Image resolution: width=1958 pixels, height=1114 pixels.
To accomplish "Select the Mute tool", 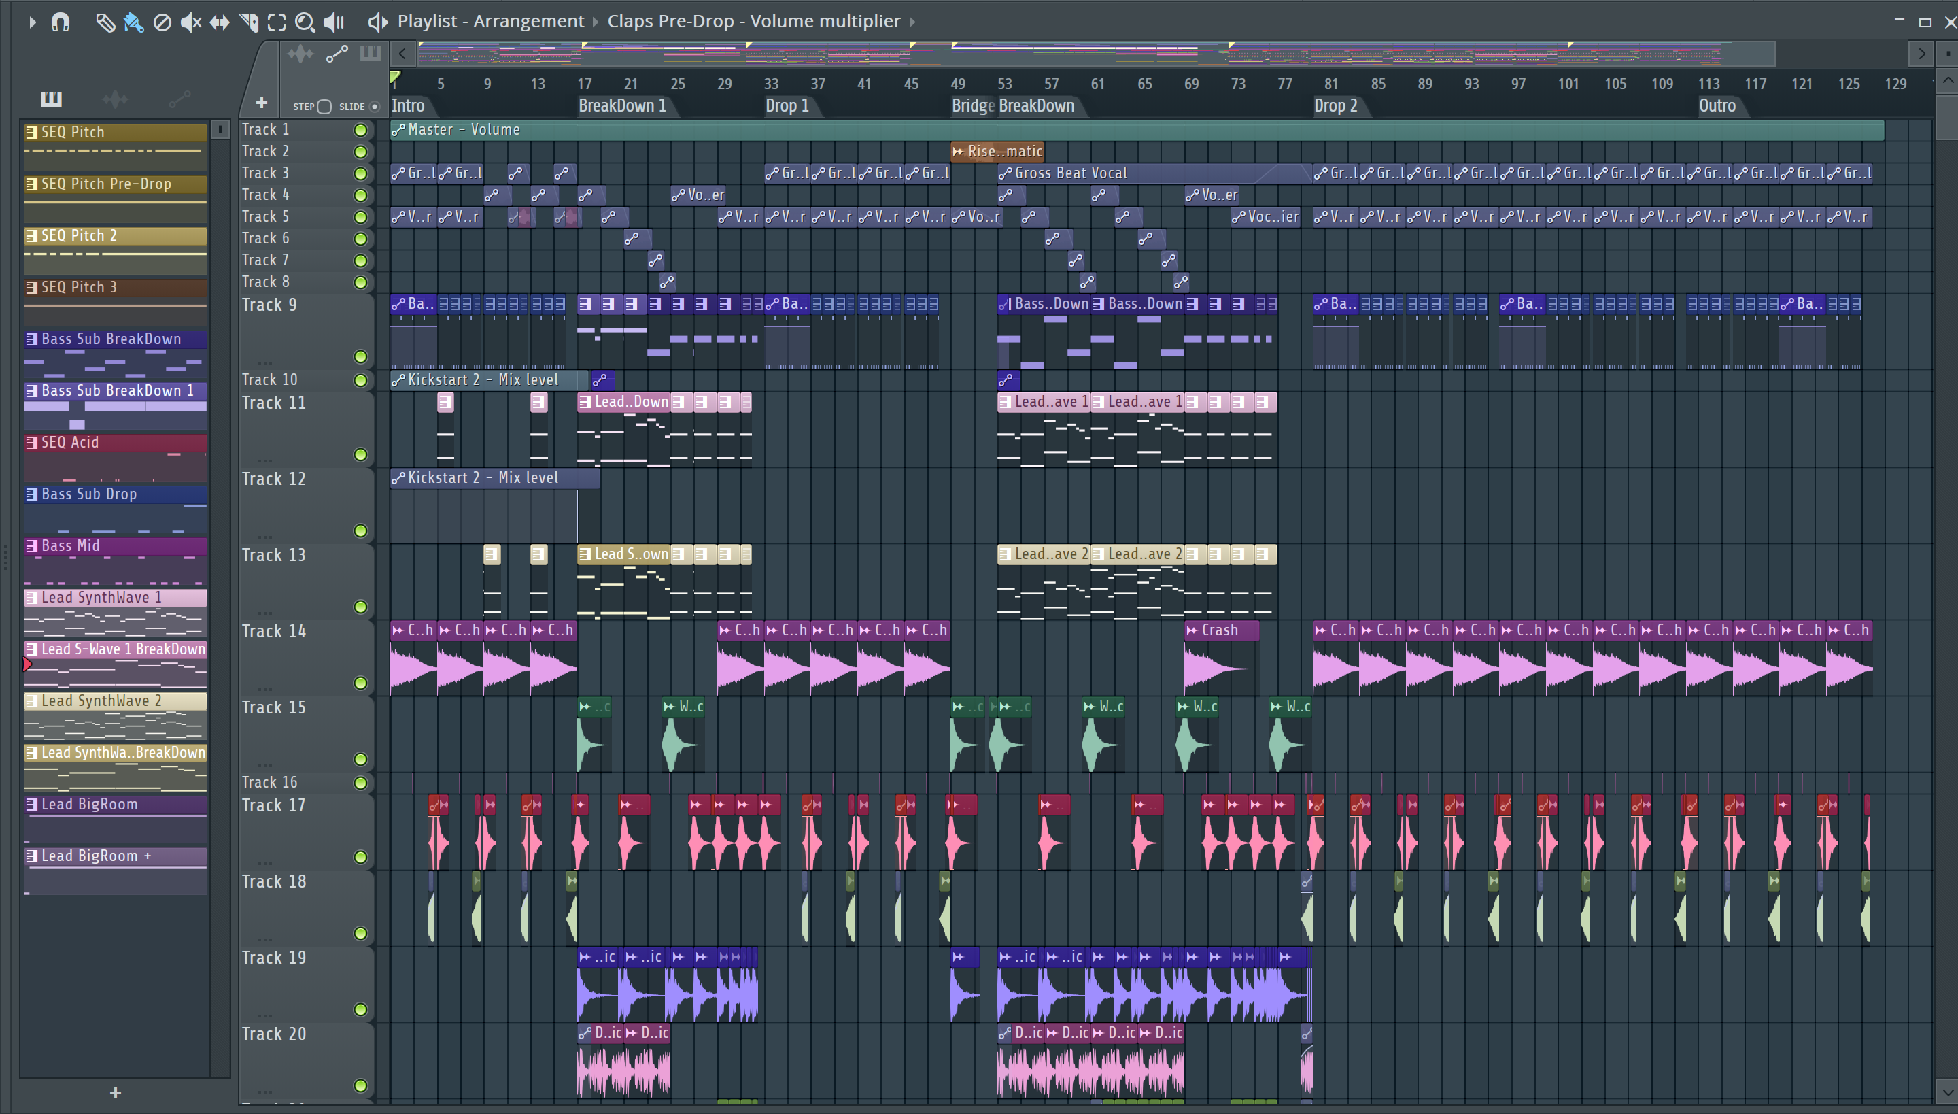I will (190, 22).
